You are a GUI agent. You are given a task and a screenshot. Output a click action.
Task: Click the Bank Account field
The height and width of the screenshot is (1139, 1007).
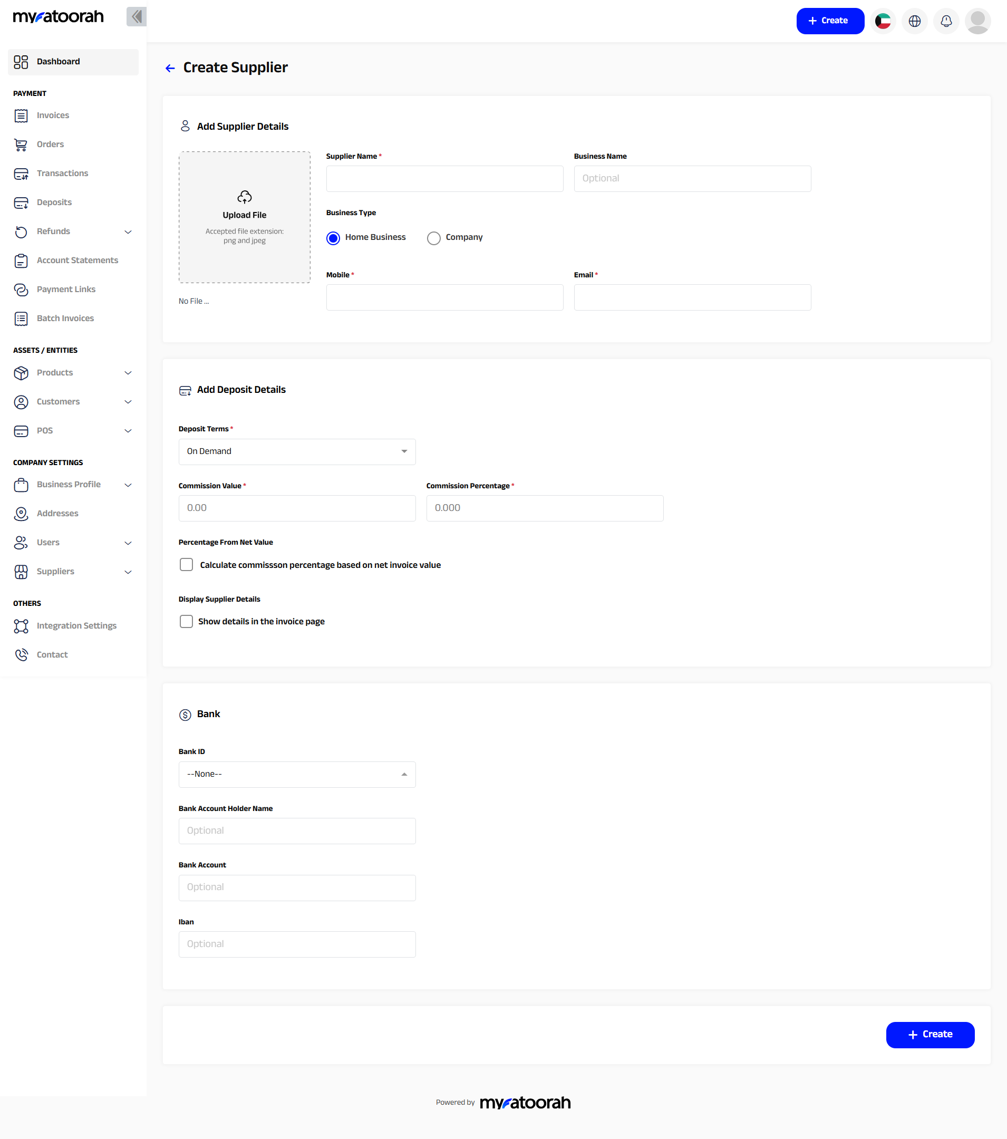pos(297,887)
